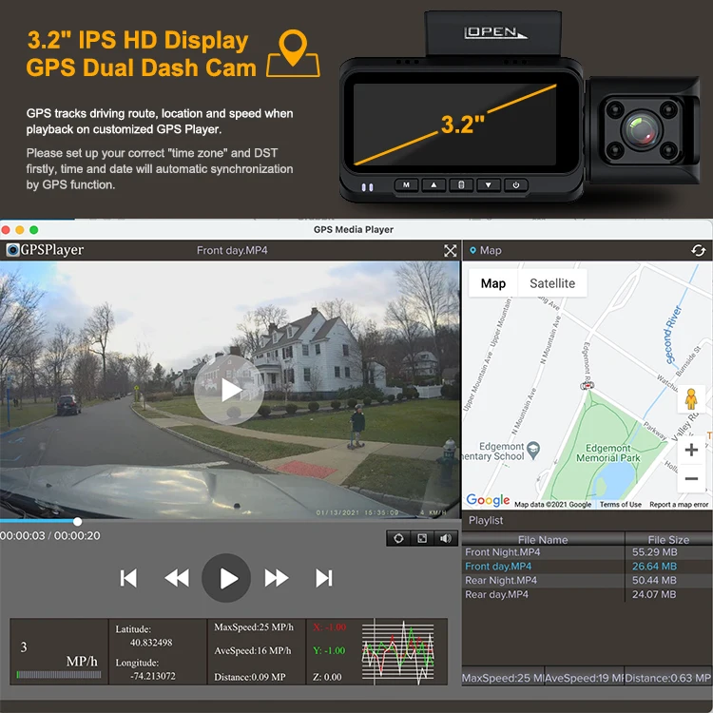
Task: Zoom in on the map
Action: pos(691,451)
